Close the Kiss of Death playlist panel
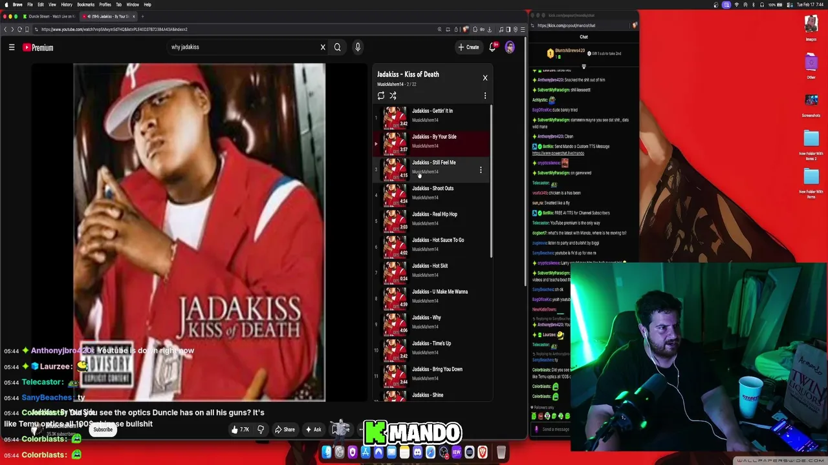 coord(485,78)
